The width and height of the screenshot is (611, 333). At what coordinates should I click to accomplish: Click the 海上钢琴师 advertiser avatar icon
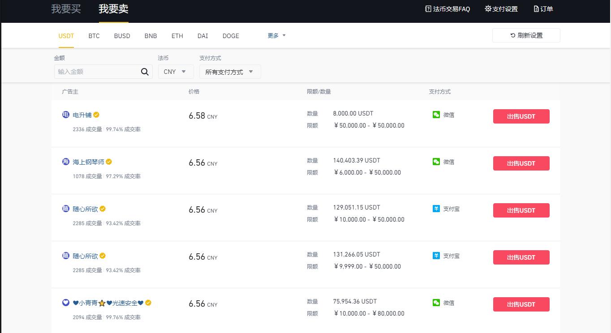tap(66, 162)
